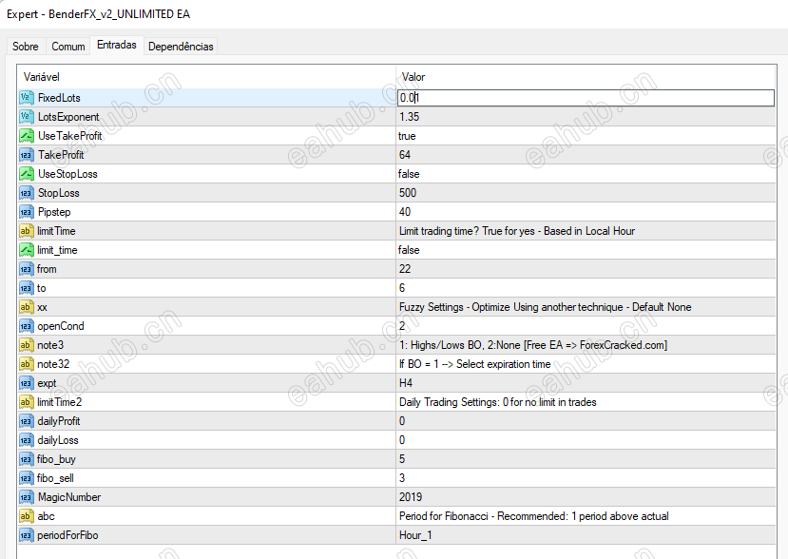
Task: Click the FixedLots value input field
Action: (x=586, y=98)
